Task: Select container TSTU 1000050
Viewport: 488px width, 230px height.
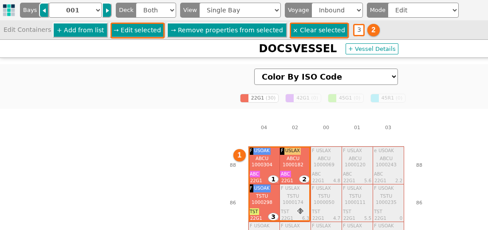Action: coord(326,203)
